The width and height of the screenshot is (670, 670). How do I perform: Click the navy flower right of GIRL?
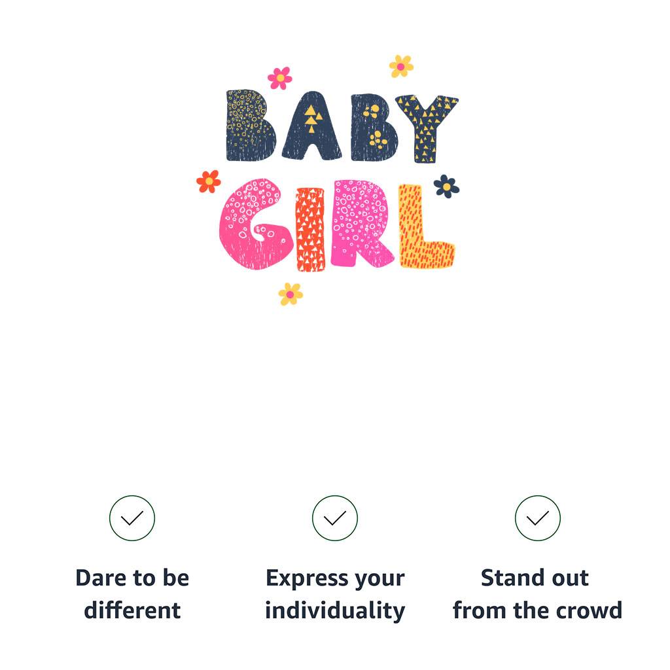click(446, 186)
